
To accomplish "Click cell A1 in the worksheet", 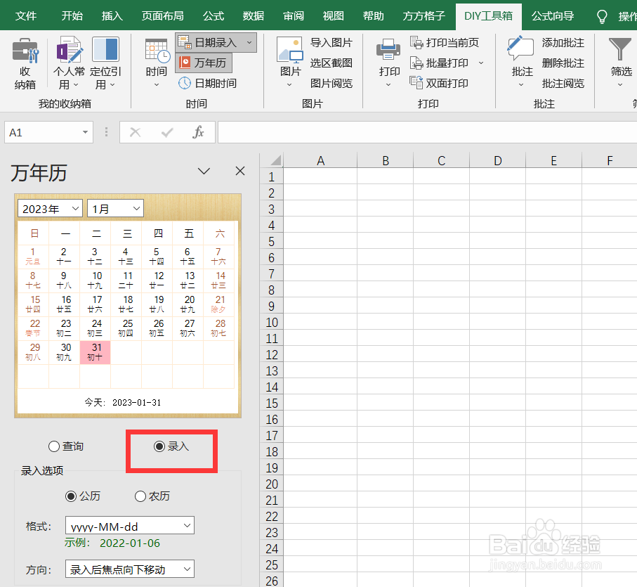I will click(320, 177).
